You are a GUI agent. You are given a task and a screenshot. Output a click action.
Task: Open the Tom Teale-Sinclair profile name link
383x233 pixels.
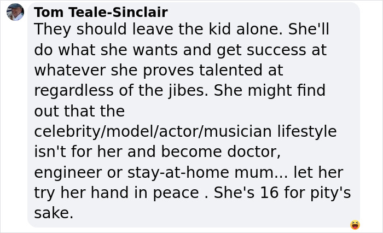coord(101,12)
